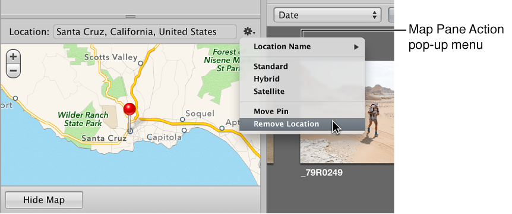Select Standard map view
This screenshot has height=214, width=512.
tap(302, 67)
